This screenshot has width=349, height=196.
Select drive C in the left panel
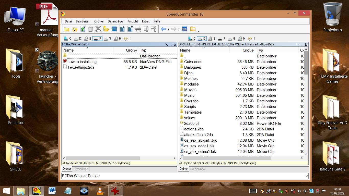(67, 39)
